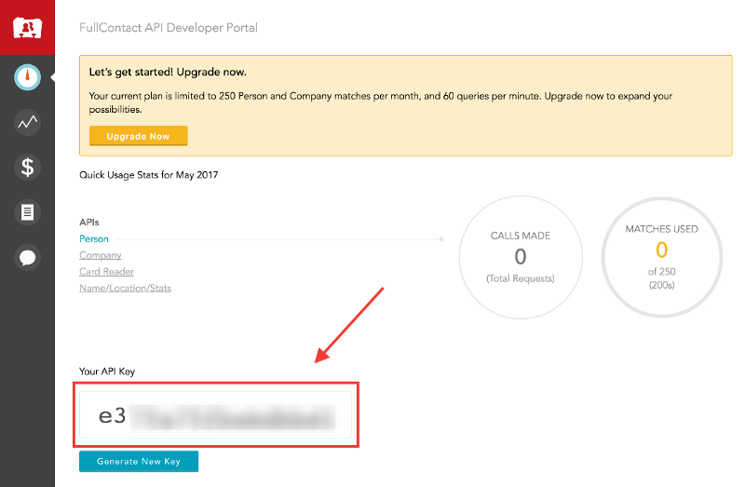Select the Company API link

tap(100, 255)
